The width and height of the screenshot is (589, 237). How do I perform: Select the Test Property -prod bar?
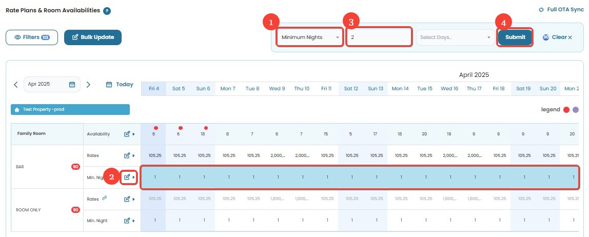coord(70,109)
